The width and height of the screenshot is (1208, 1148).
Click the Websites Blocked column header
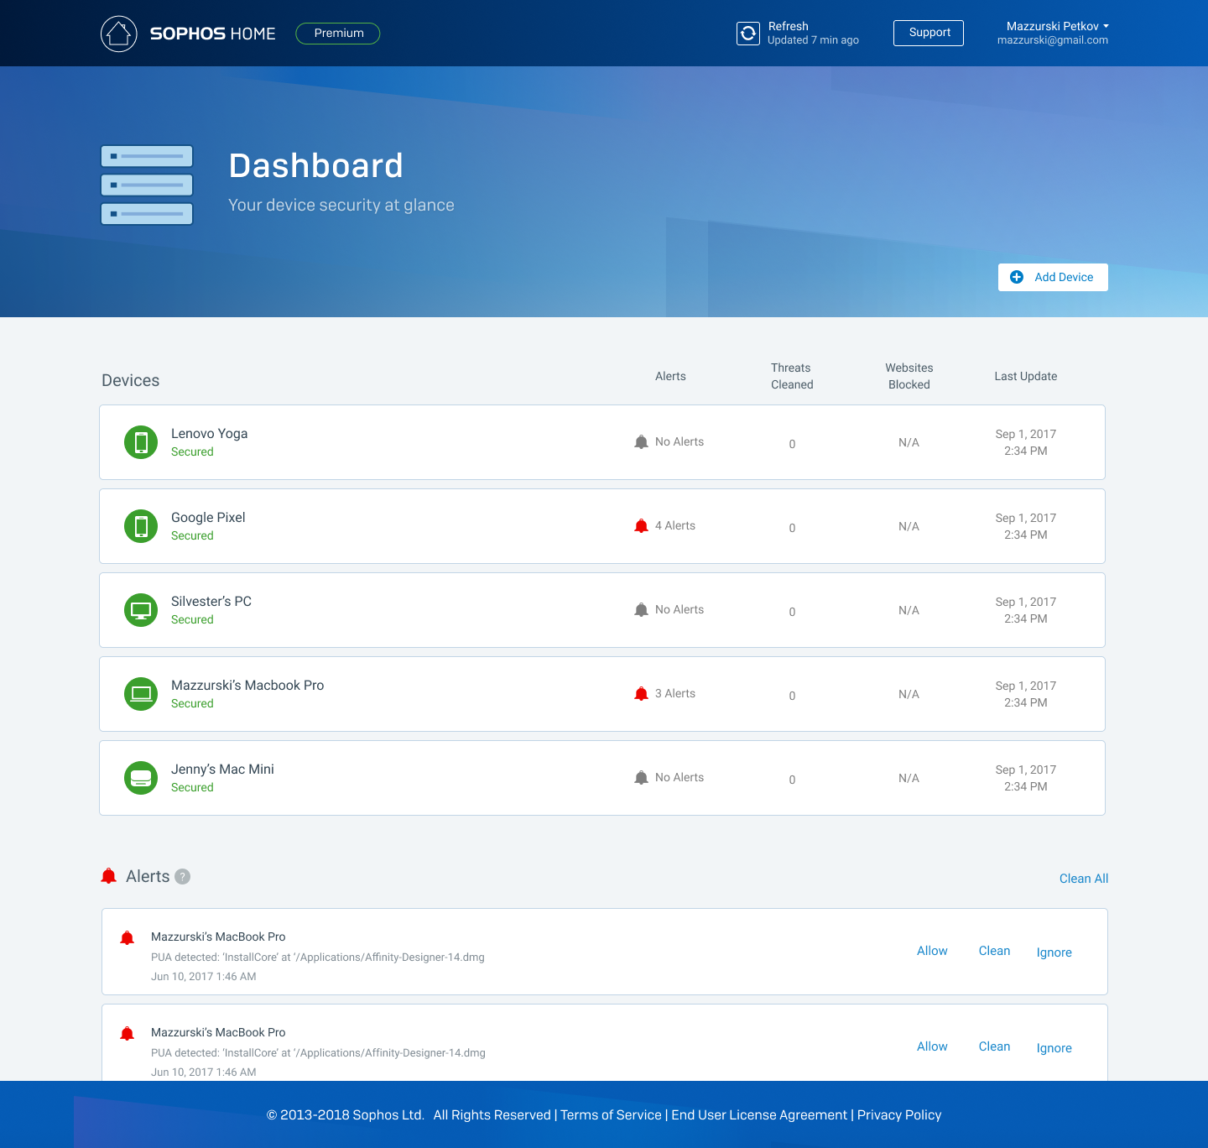click(909, 376)
